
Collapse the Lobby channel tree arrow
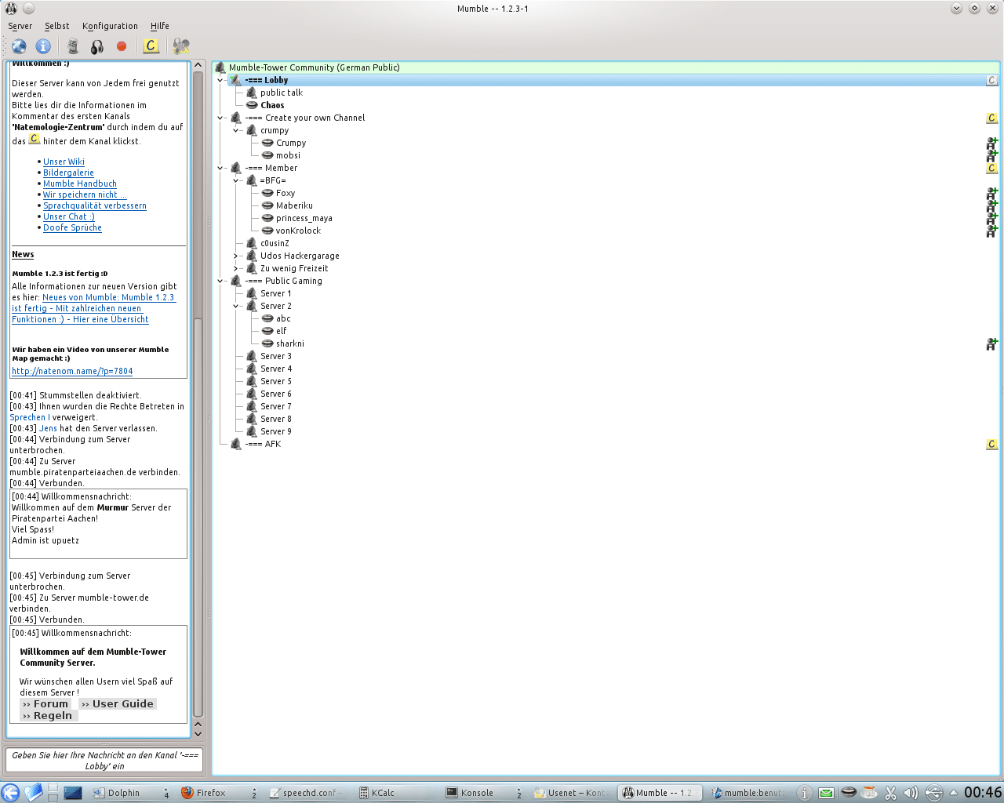220,79
